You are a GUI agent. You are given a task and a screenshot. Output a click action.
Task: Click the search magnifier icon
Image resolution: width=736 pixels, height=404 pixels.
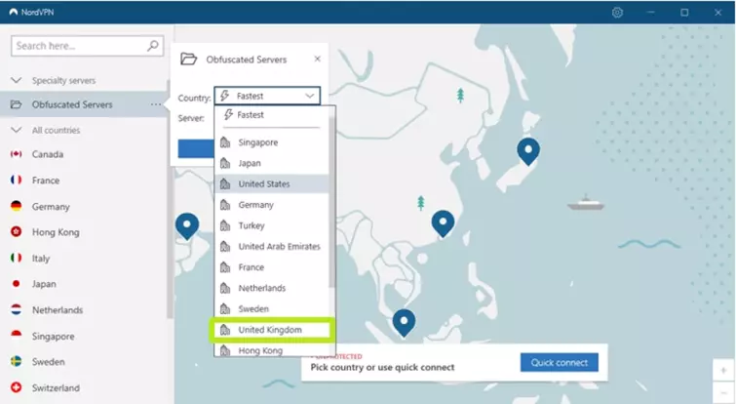click(152, 46)
